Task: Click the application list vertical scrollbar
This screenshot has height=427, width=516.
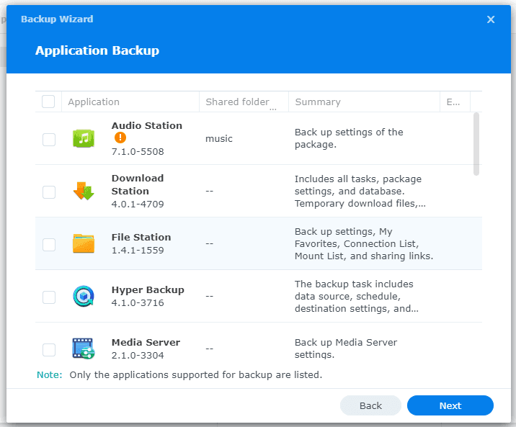Action: 476,144
